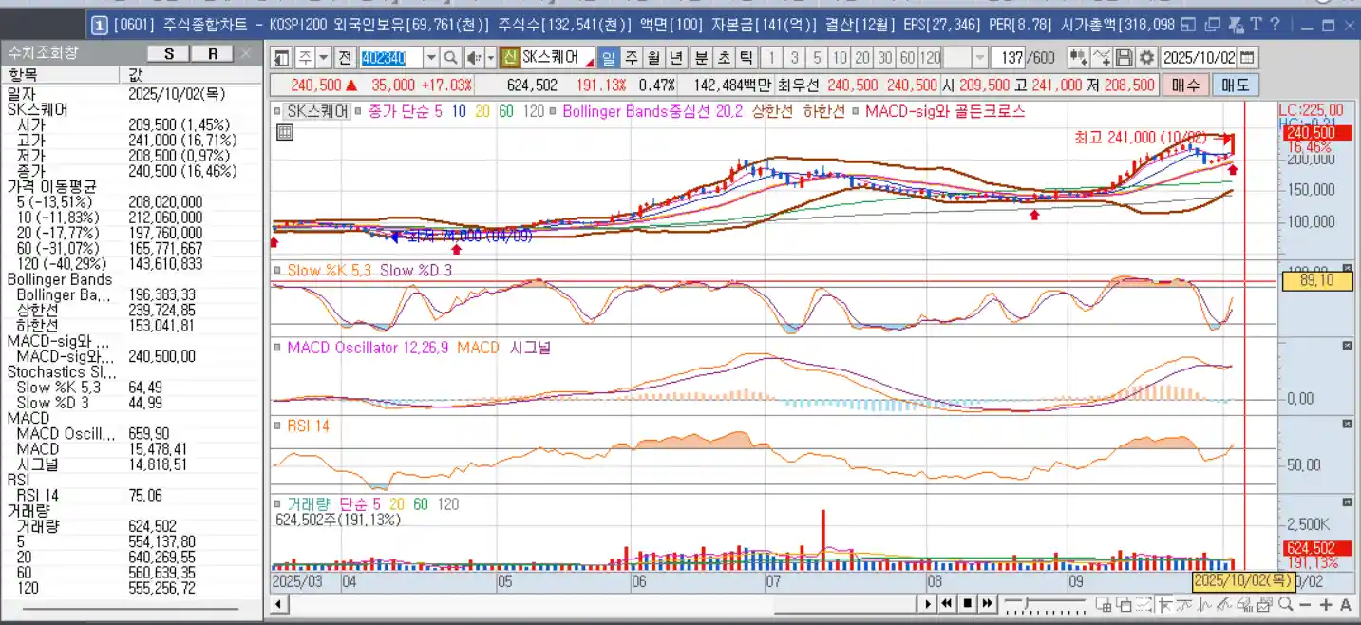Click the multi-chart icon left of save icon
The height and width of the screenshot is (625, 1361).
[x=1079, y=57]
